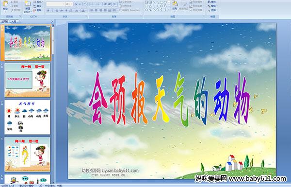Select slide 1 title thumbnail
291x187 pixels.
coord(28,43)
